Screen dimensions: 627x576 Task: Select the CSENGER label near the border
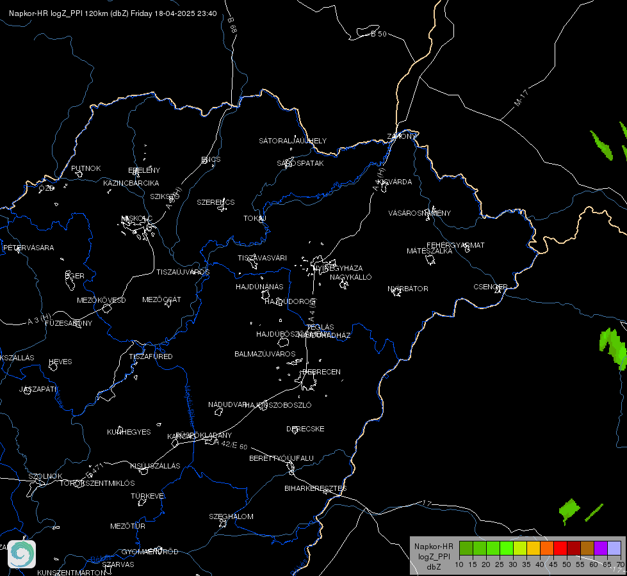490,287
